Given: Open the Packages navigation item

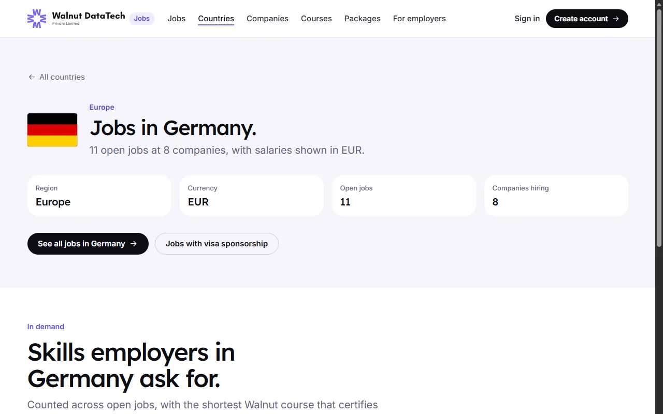Looking at the screenshot, I should (x=363, y=19).
